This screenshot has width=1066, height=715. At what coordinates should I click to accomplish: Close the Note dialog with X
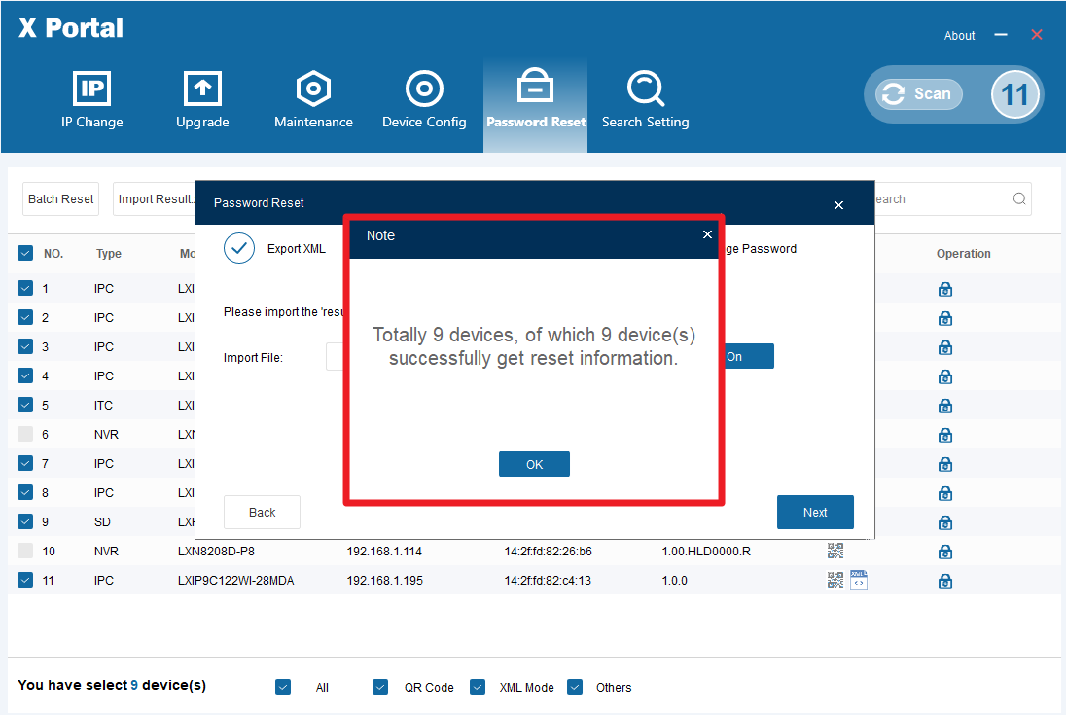707,234
